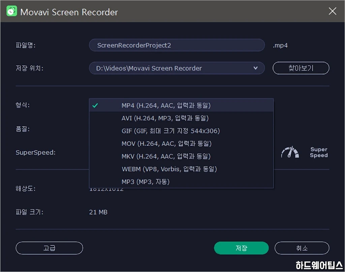Click the Movavi Screen Recorder app icon
Viewport: 345px width, 272px height.
(12, 11)
